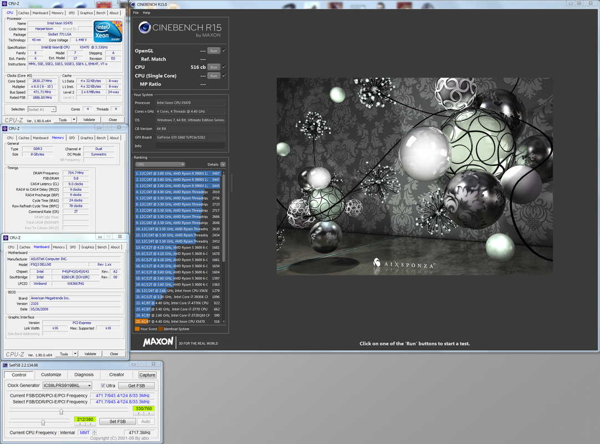Click the SetFSB title bar icon

click(6, 365)
